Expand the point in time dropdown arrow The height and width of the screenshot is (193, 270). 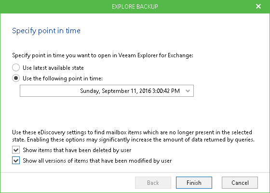point(188,91)
